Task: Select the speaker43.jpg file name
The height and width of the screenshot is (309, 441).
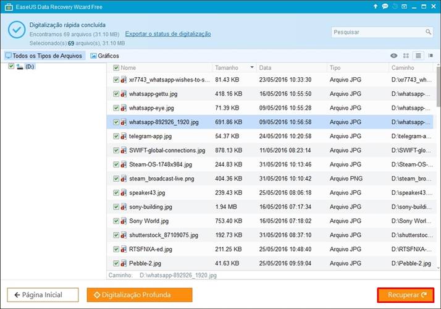Action: 147,193
